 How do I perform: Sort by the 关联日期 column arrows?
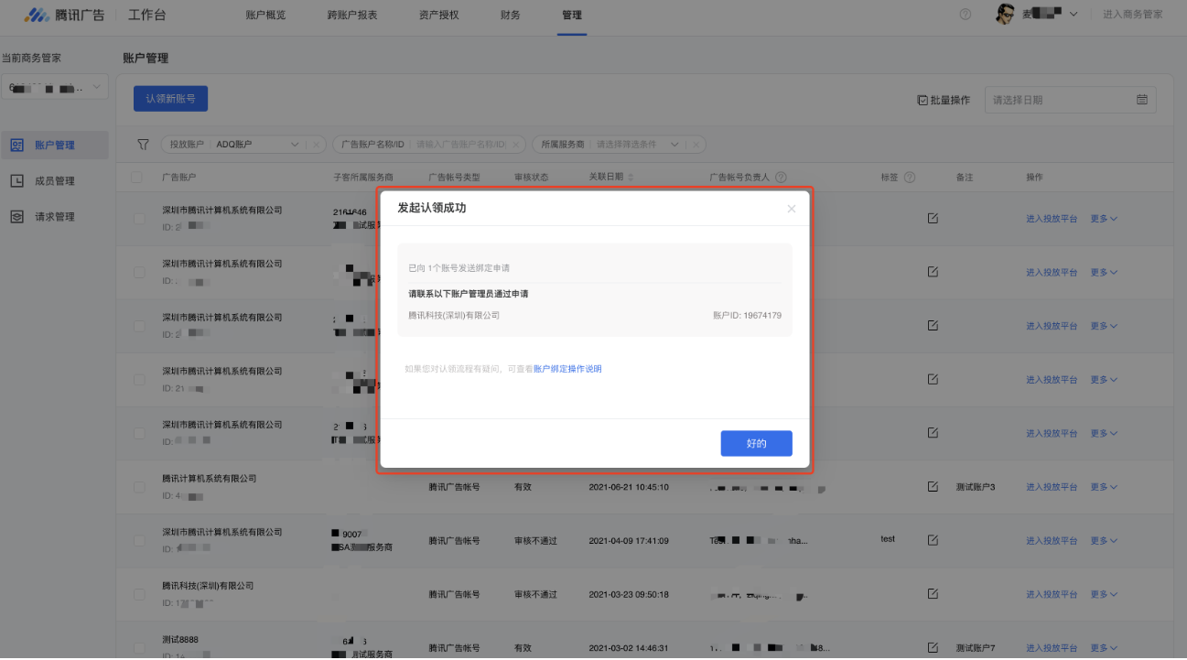pos(630,178)
